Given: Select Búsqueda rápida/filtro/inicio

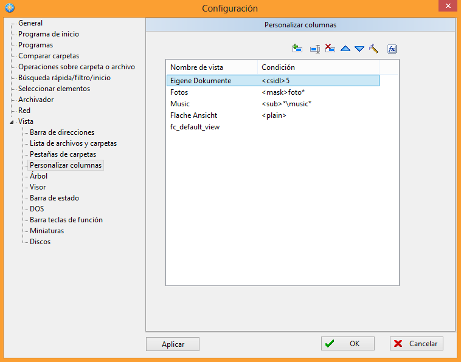Looking at the screenshot, I should coord(64,78).
